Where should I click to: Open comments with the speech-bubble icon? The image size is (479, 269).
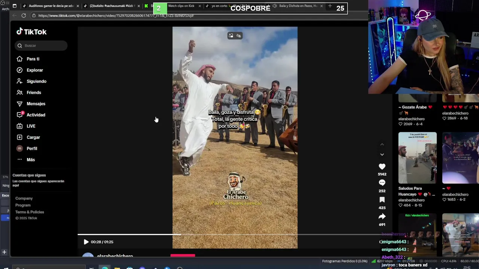382,183
